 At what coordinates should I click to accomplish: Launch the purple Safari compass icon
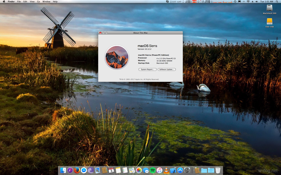coord(70,170)
